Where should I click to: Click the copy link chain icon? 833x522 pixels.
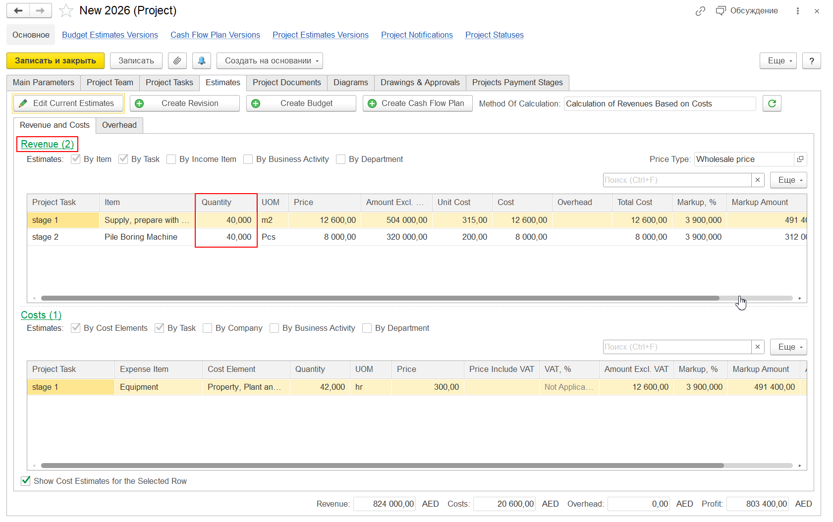[700, 11]
